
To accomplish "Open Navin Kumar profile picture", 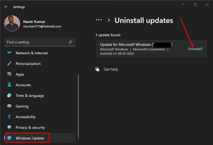I will click(12, 23).
